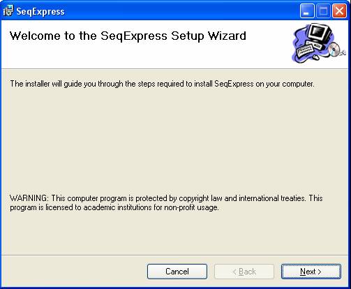Click the disabled maximize button
The width and height of the screenshot is (351, 289).
tap(323, 11)
